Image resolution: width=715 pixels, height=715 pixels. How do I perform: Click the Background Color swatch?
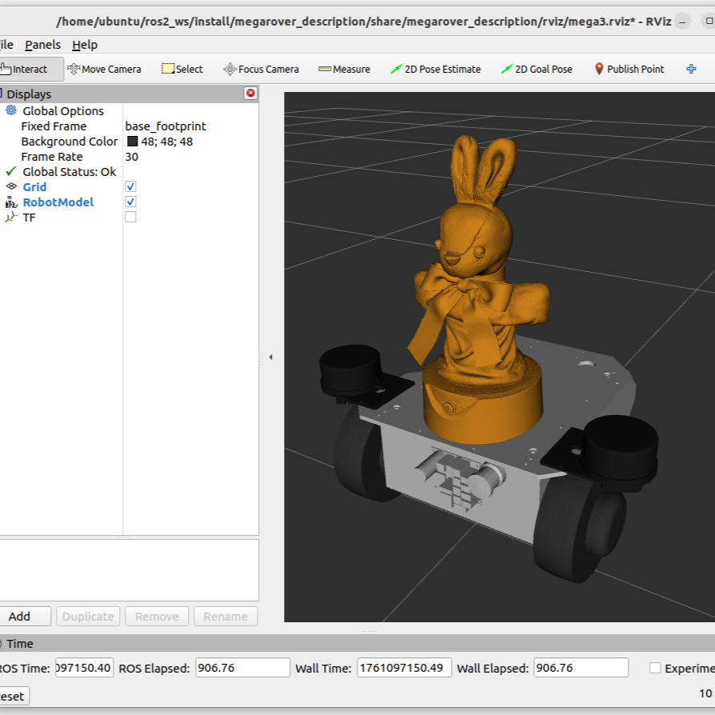133,142
